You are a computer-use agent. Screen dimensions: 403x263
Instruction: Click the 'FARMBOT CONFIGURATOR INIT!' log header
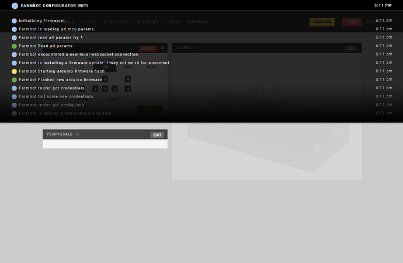coord(54,5)
